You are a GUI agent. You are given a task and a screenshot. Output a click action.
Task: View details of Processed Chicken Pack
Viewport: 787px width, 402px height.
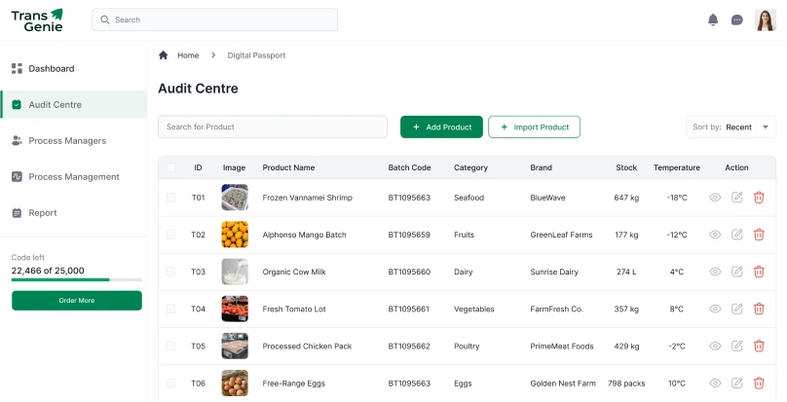(x=715, y=346)
